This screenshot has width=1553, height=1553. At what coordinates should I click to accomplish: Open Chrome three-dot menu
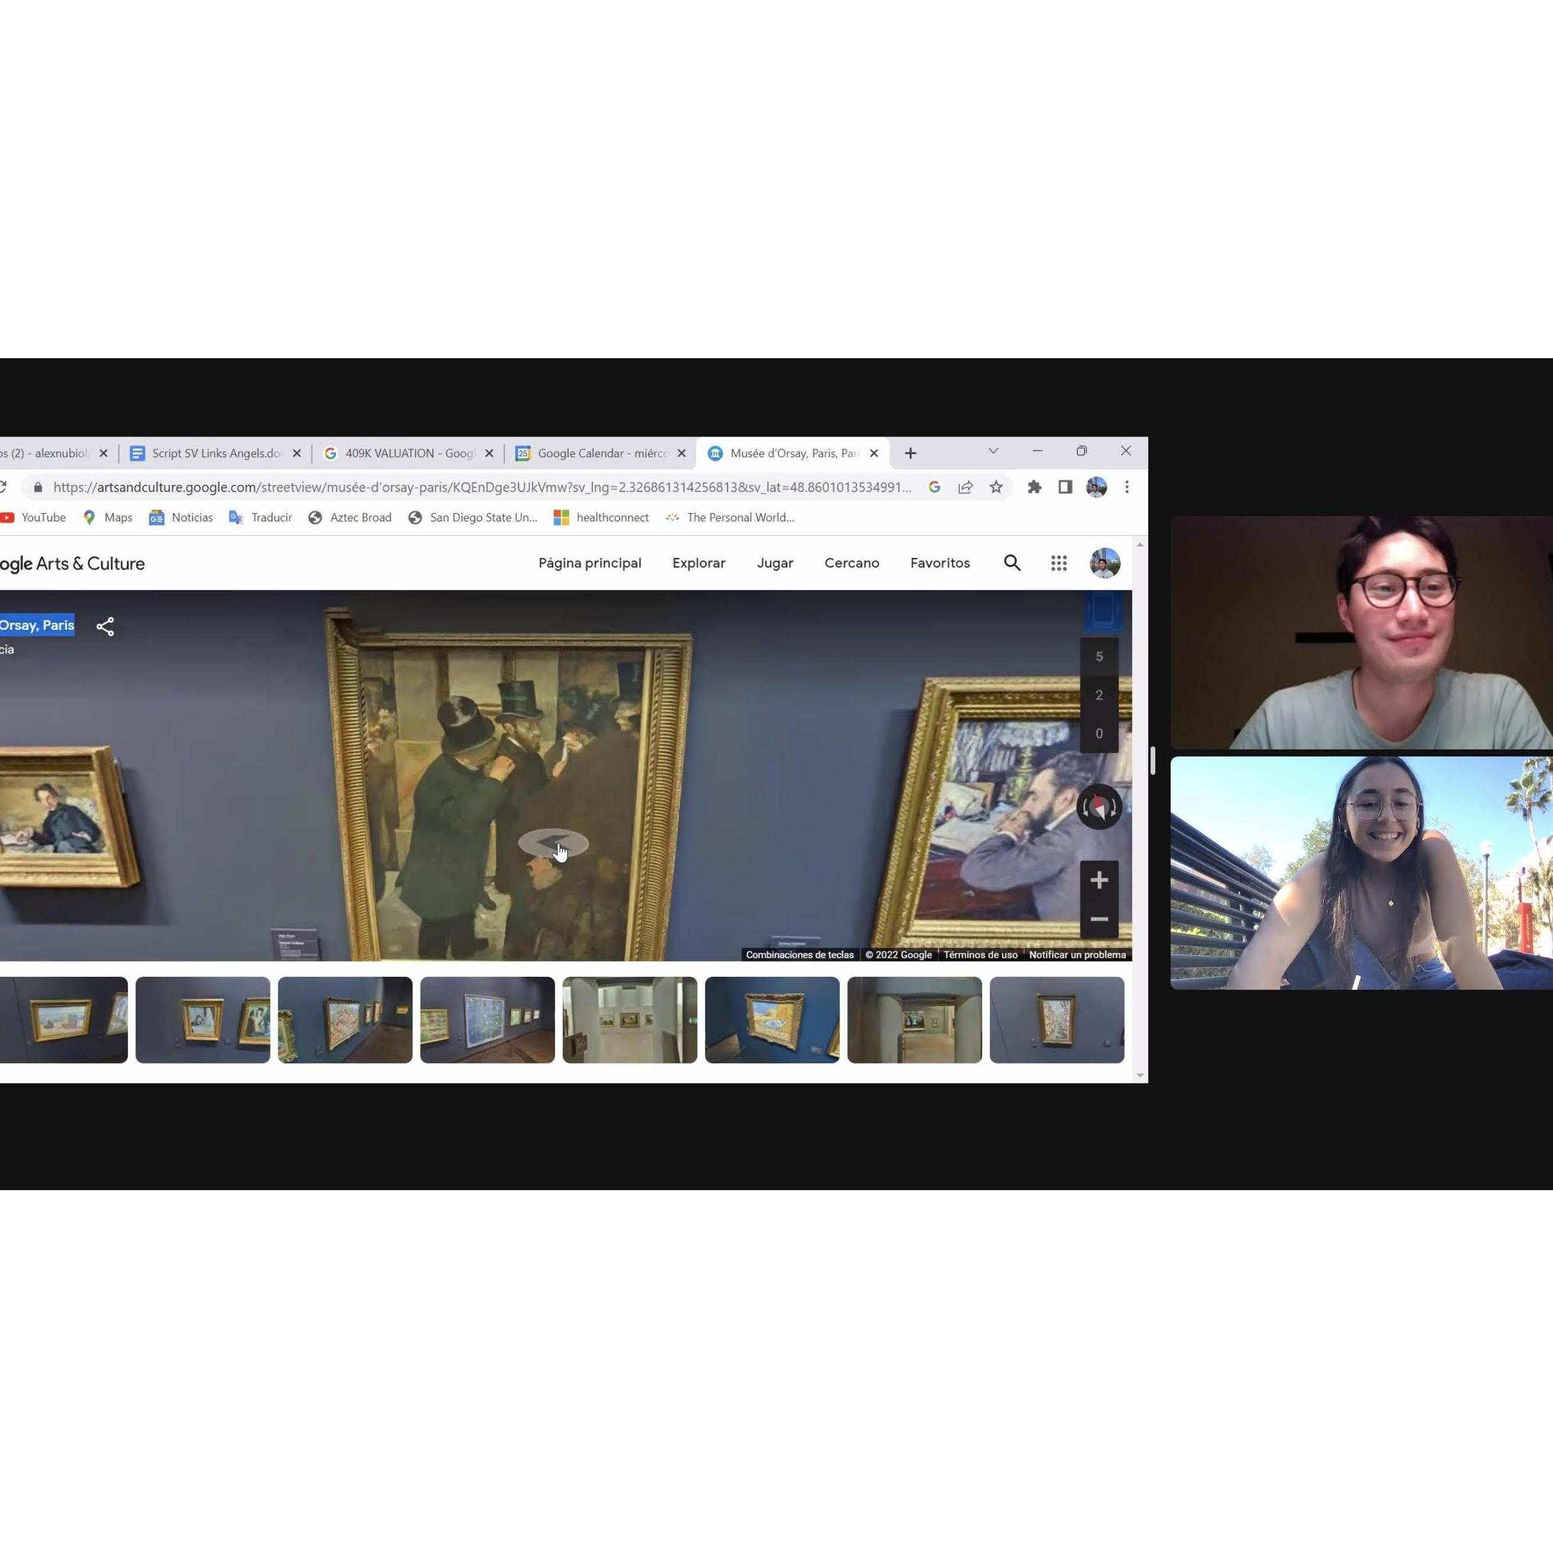[x=1127, y=487]
